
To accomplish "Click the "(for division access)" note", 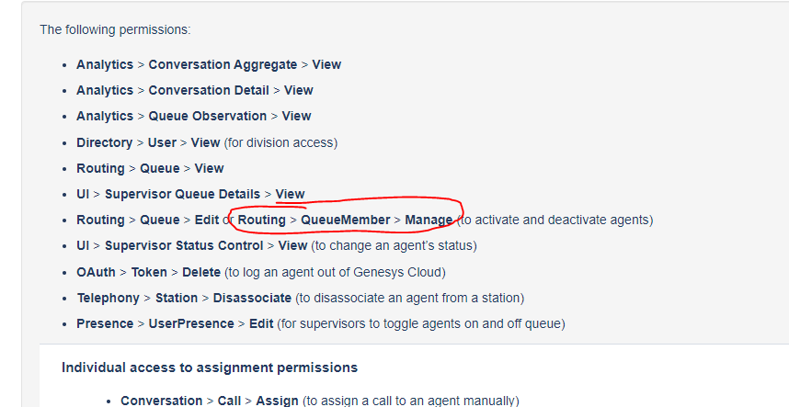I will (280, 142).
